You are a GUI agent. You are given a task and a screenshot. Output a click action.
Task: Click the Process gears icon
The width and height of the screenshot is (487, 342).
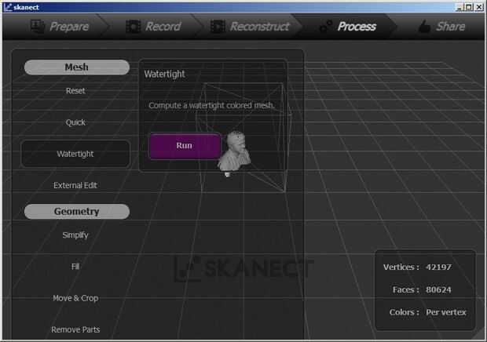[x=326, y=27]
